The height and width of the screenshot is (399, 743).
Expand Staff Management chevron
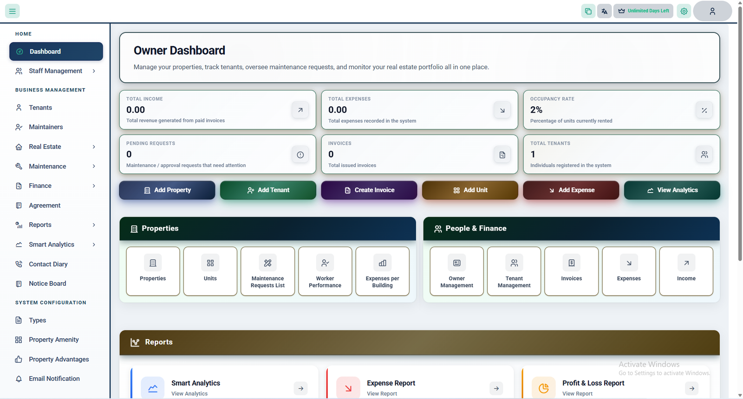click(x=94, y=71)
